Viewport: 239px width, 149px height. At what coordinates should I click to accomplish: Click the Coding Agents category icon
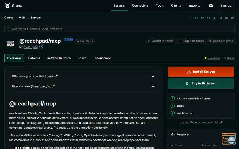click(210, 41)
